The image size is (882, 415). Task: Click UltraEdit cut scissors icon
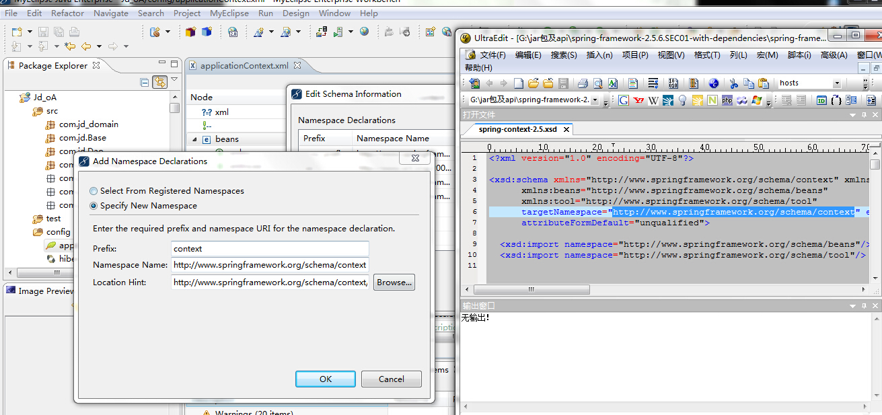coord(733,83)
